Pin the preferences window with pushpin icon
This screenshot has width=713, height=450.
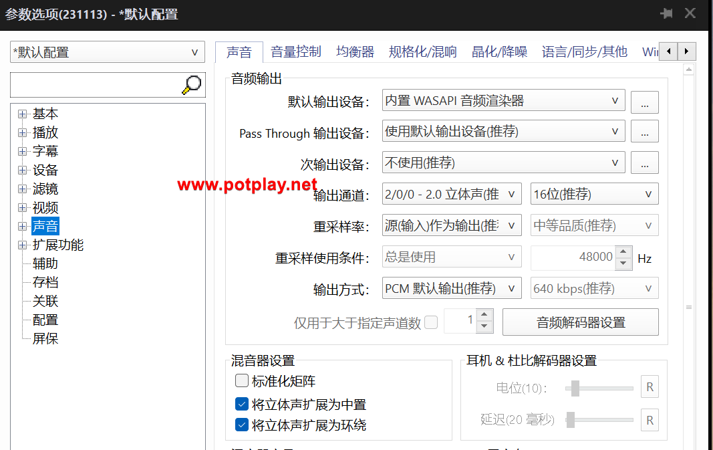(x=666, y=13)
